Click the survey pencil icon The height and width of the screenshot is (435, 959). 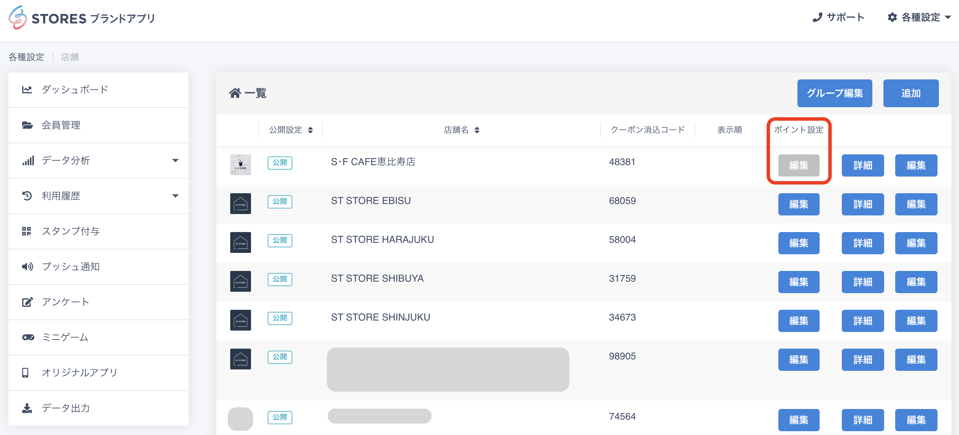27,302
